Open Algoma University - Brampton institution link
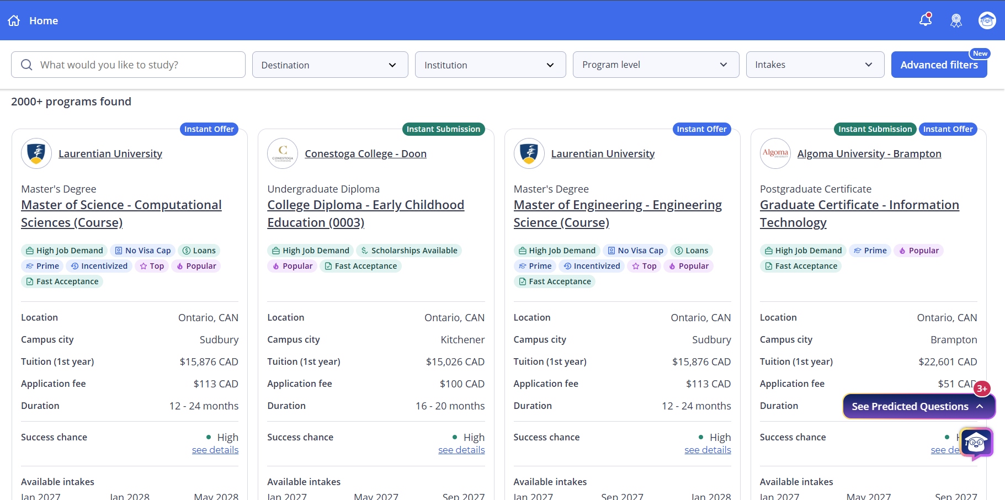This screenshot has height=500, width=1005. (x=869, y=153)
